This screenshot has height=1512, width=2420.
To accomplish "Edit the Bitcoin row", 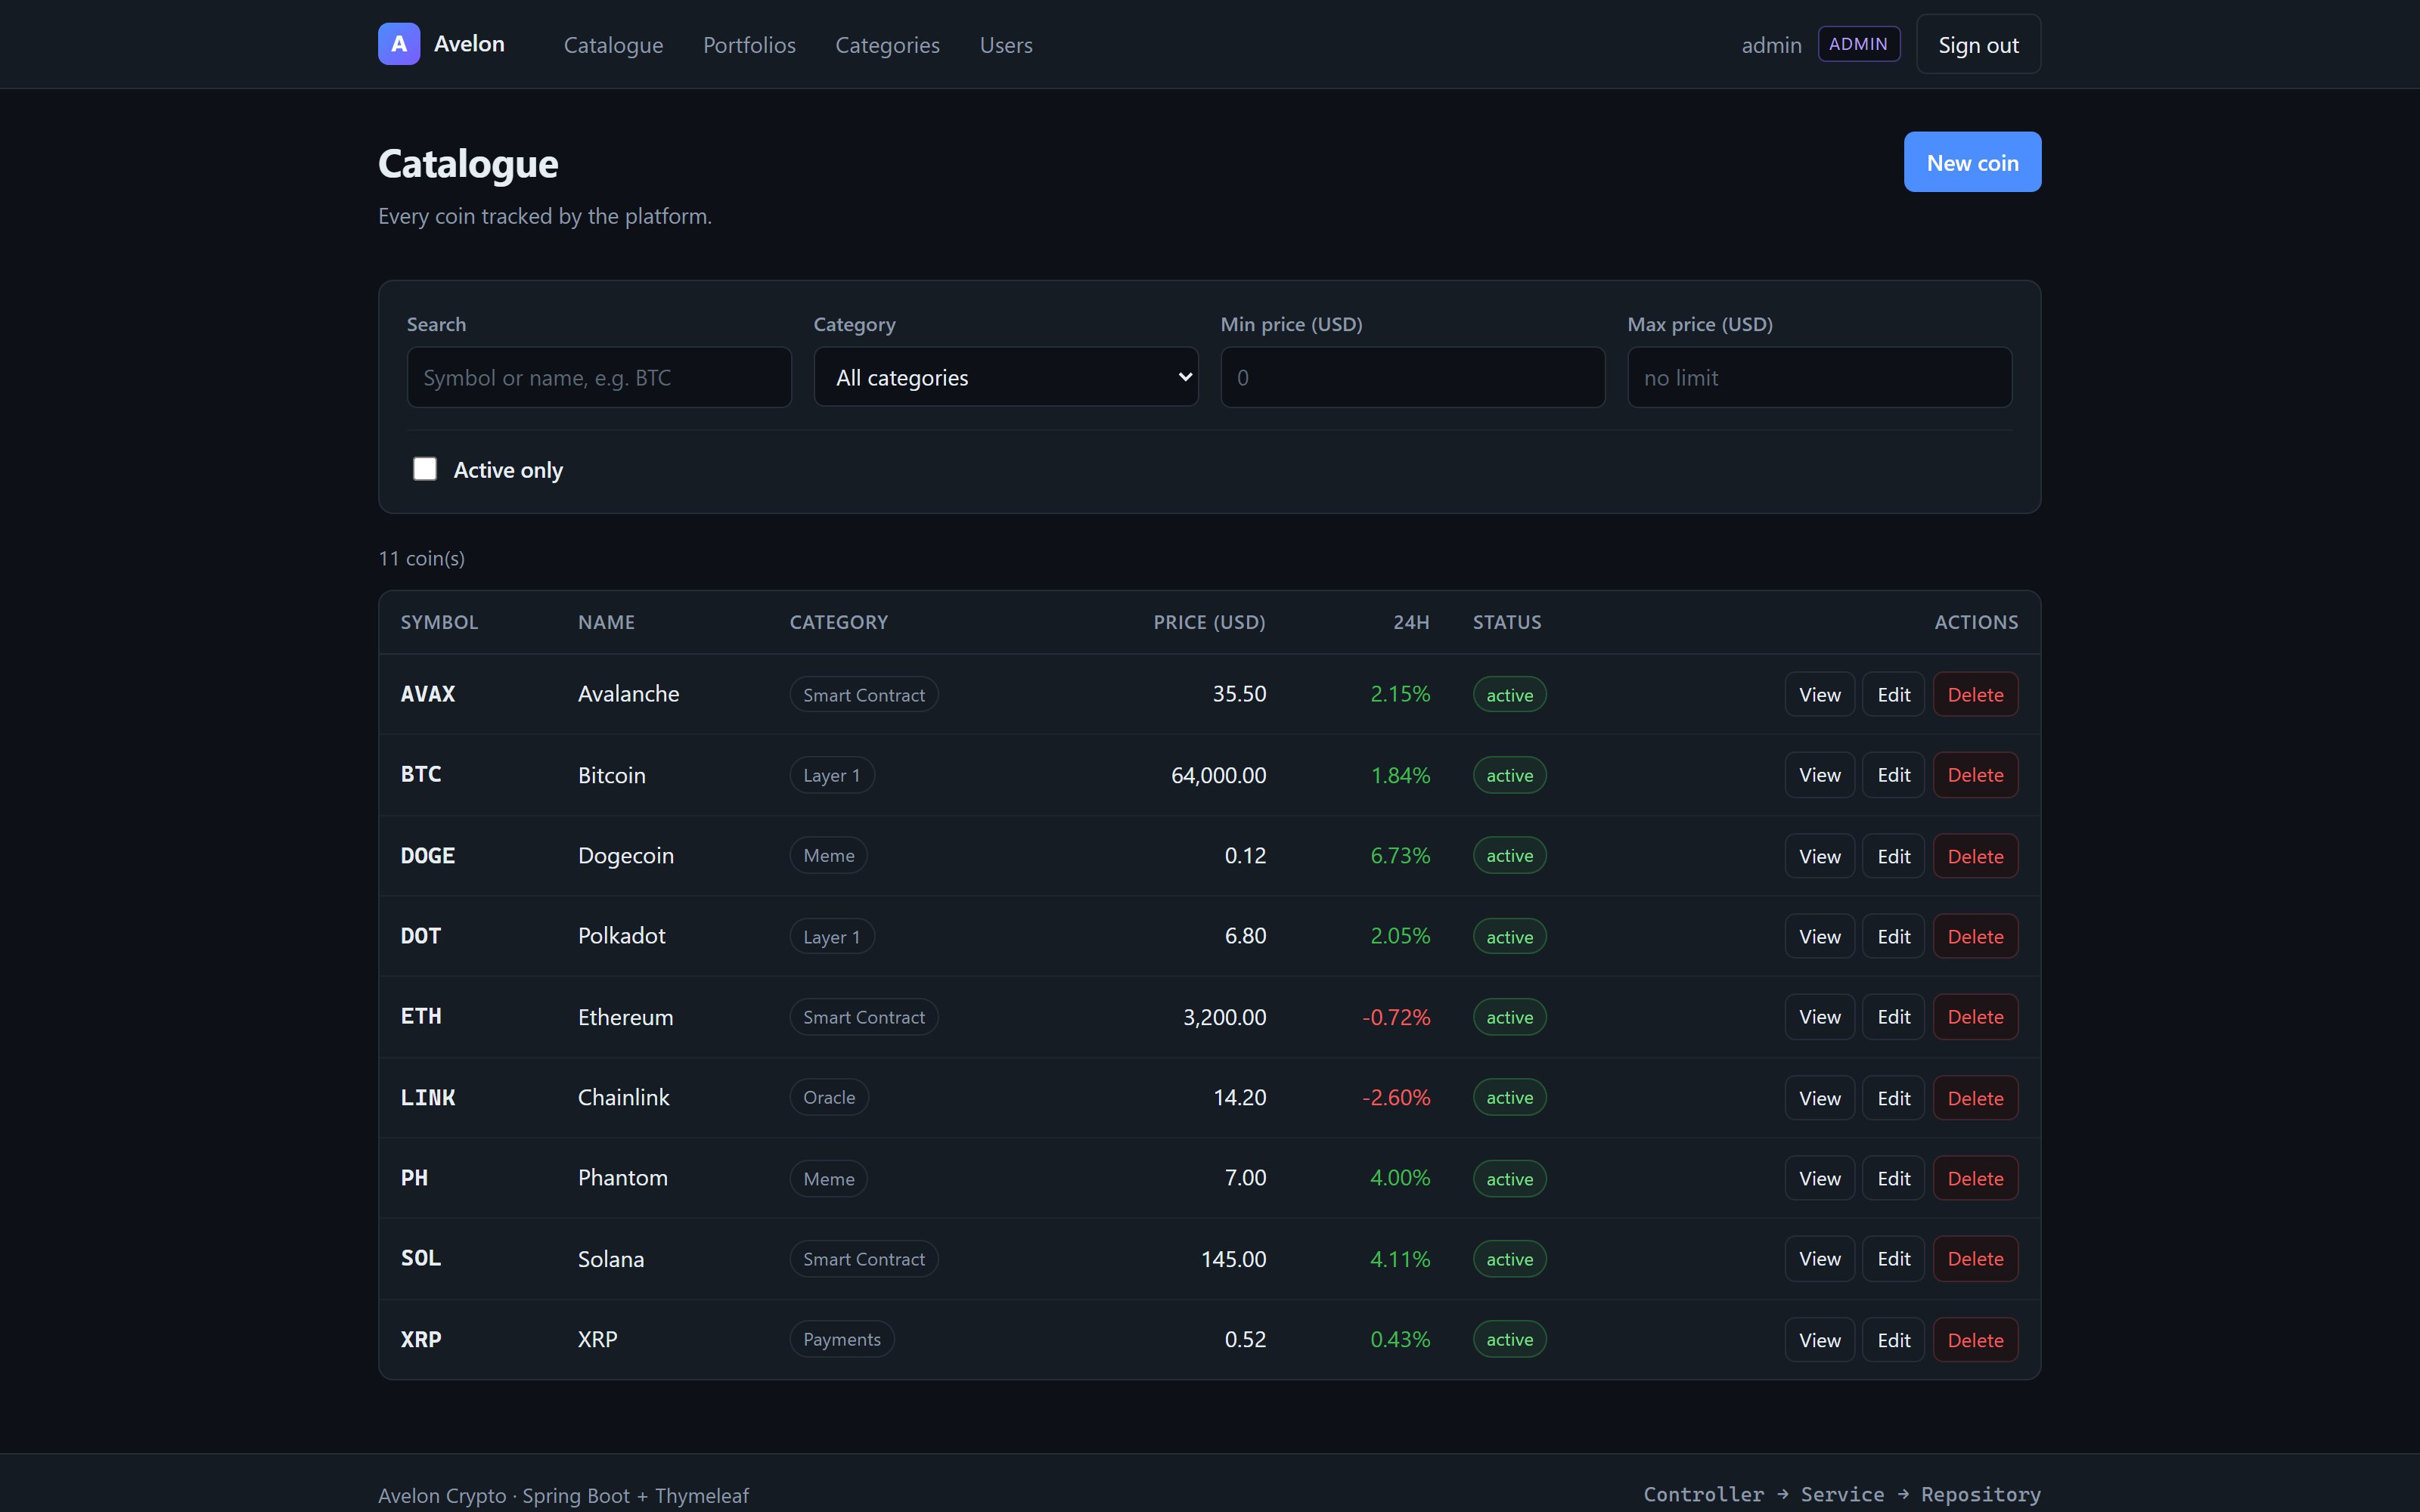I will [x=1893, y=775].
